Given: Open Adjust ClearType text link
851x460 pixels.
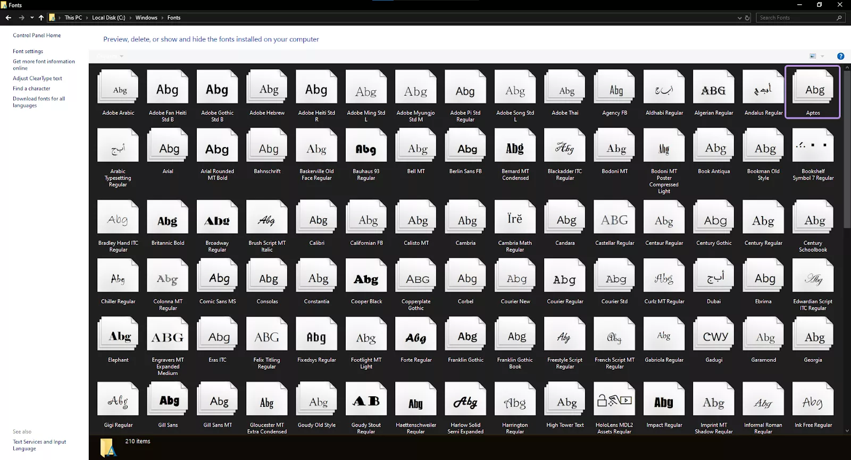Looking at the screenshot, I should (x=37, y=79).
